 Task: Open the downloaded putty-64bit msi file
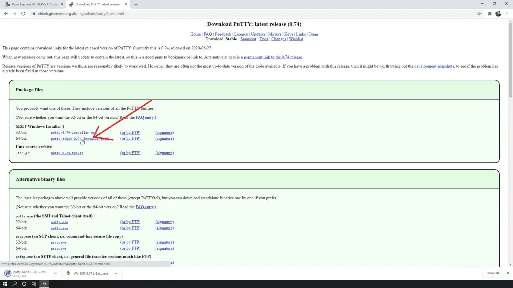26,273
